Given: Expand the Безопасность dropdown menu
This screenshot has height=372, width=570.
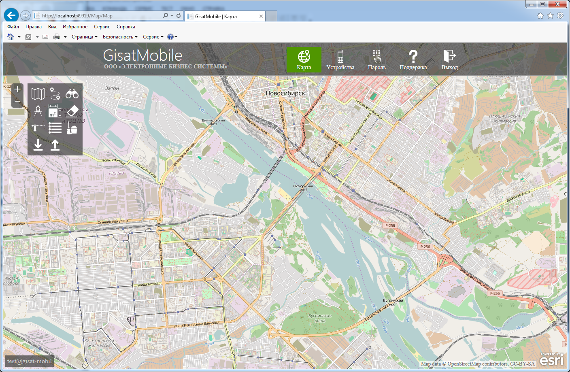Looking at the screenshot, I should (x=120, y=37).
